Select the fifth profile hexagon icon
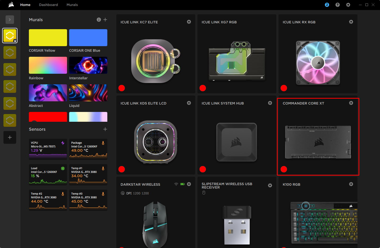The width and height of the screenshot is (380, 248). click(x=10, y=103)
